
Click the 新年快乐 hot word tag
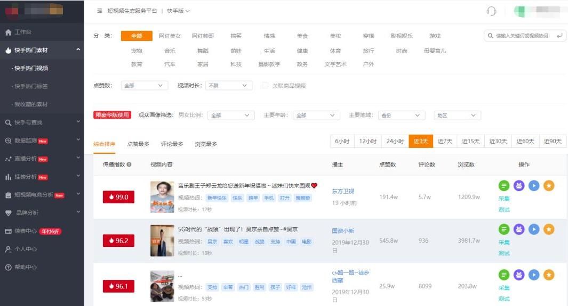[217, 198]
